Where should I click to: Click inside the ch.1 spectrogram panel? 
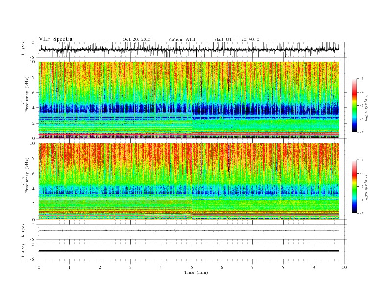(189, 100)
